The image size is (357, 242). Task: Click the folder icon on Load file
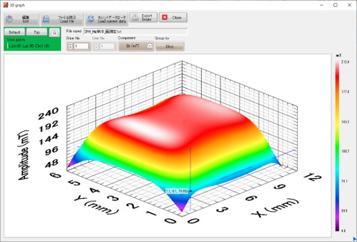[46, 19]
